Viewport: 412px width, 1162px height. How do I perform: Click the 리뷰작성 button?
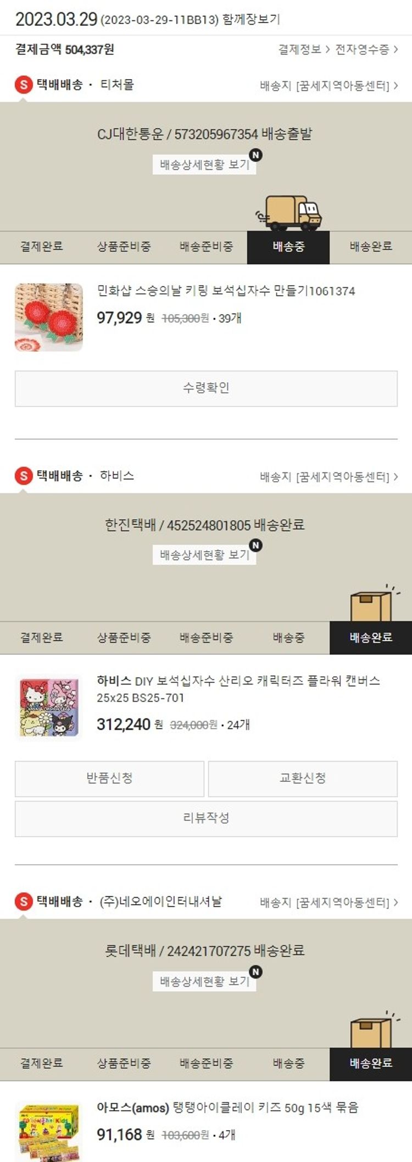(206, 819)
